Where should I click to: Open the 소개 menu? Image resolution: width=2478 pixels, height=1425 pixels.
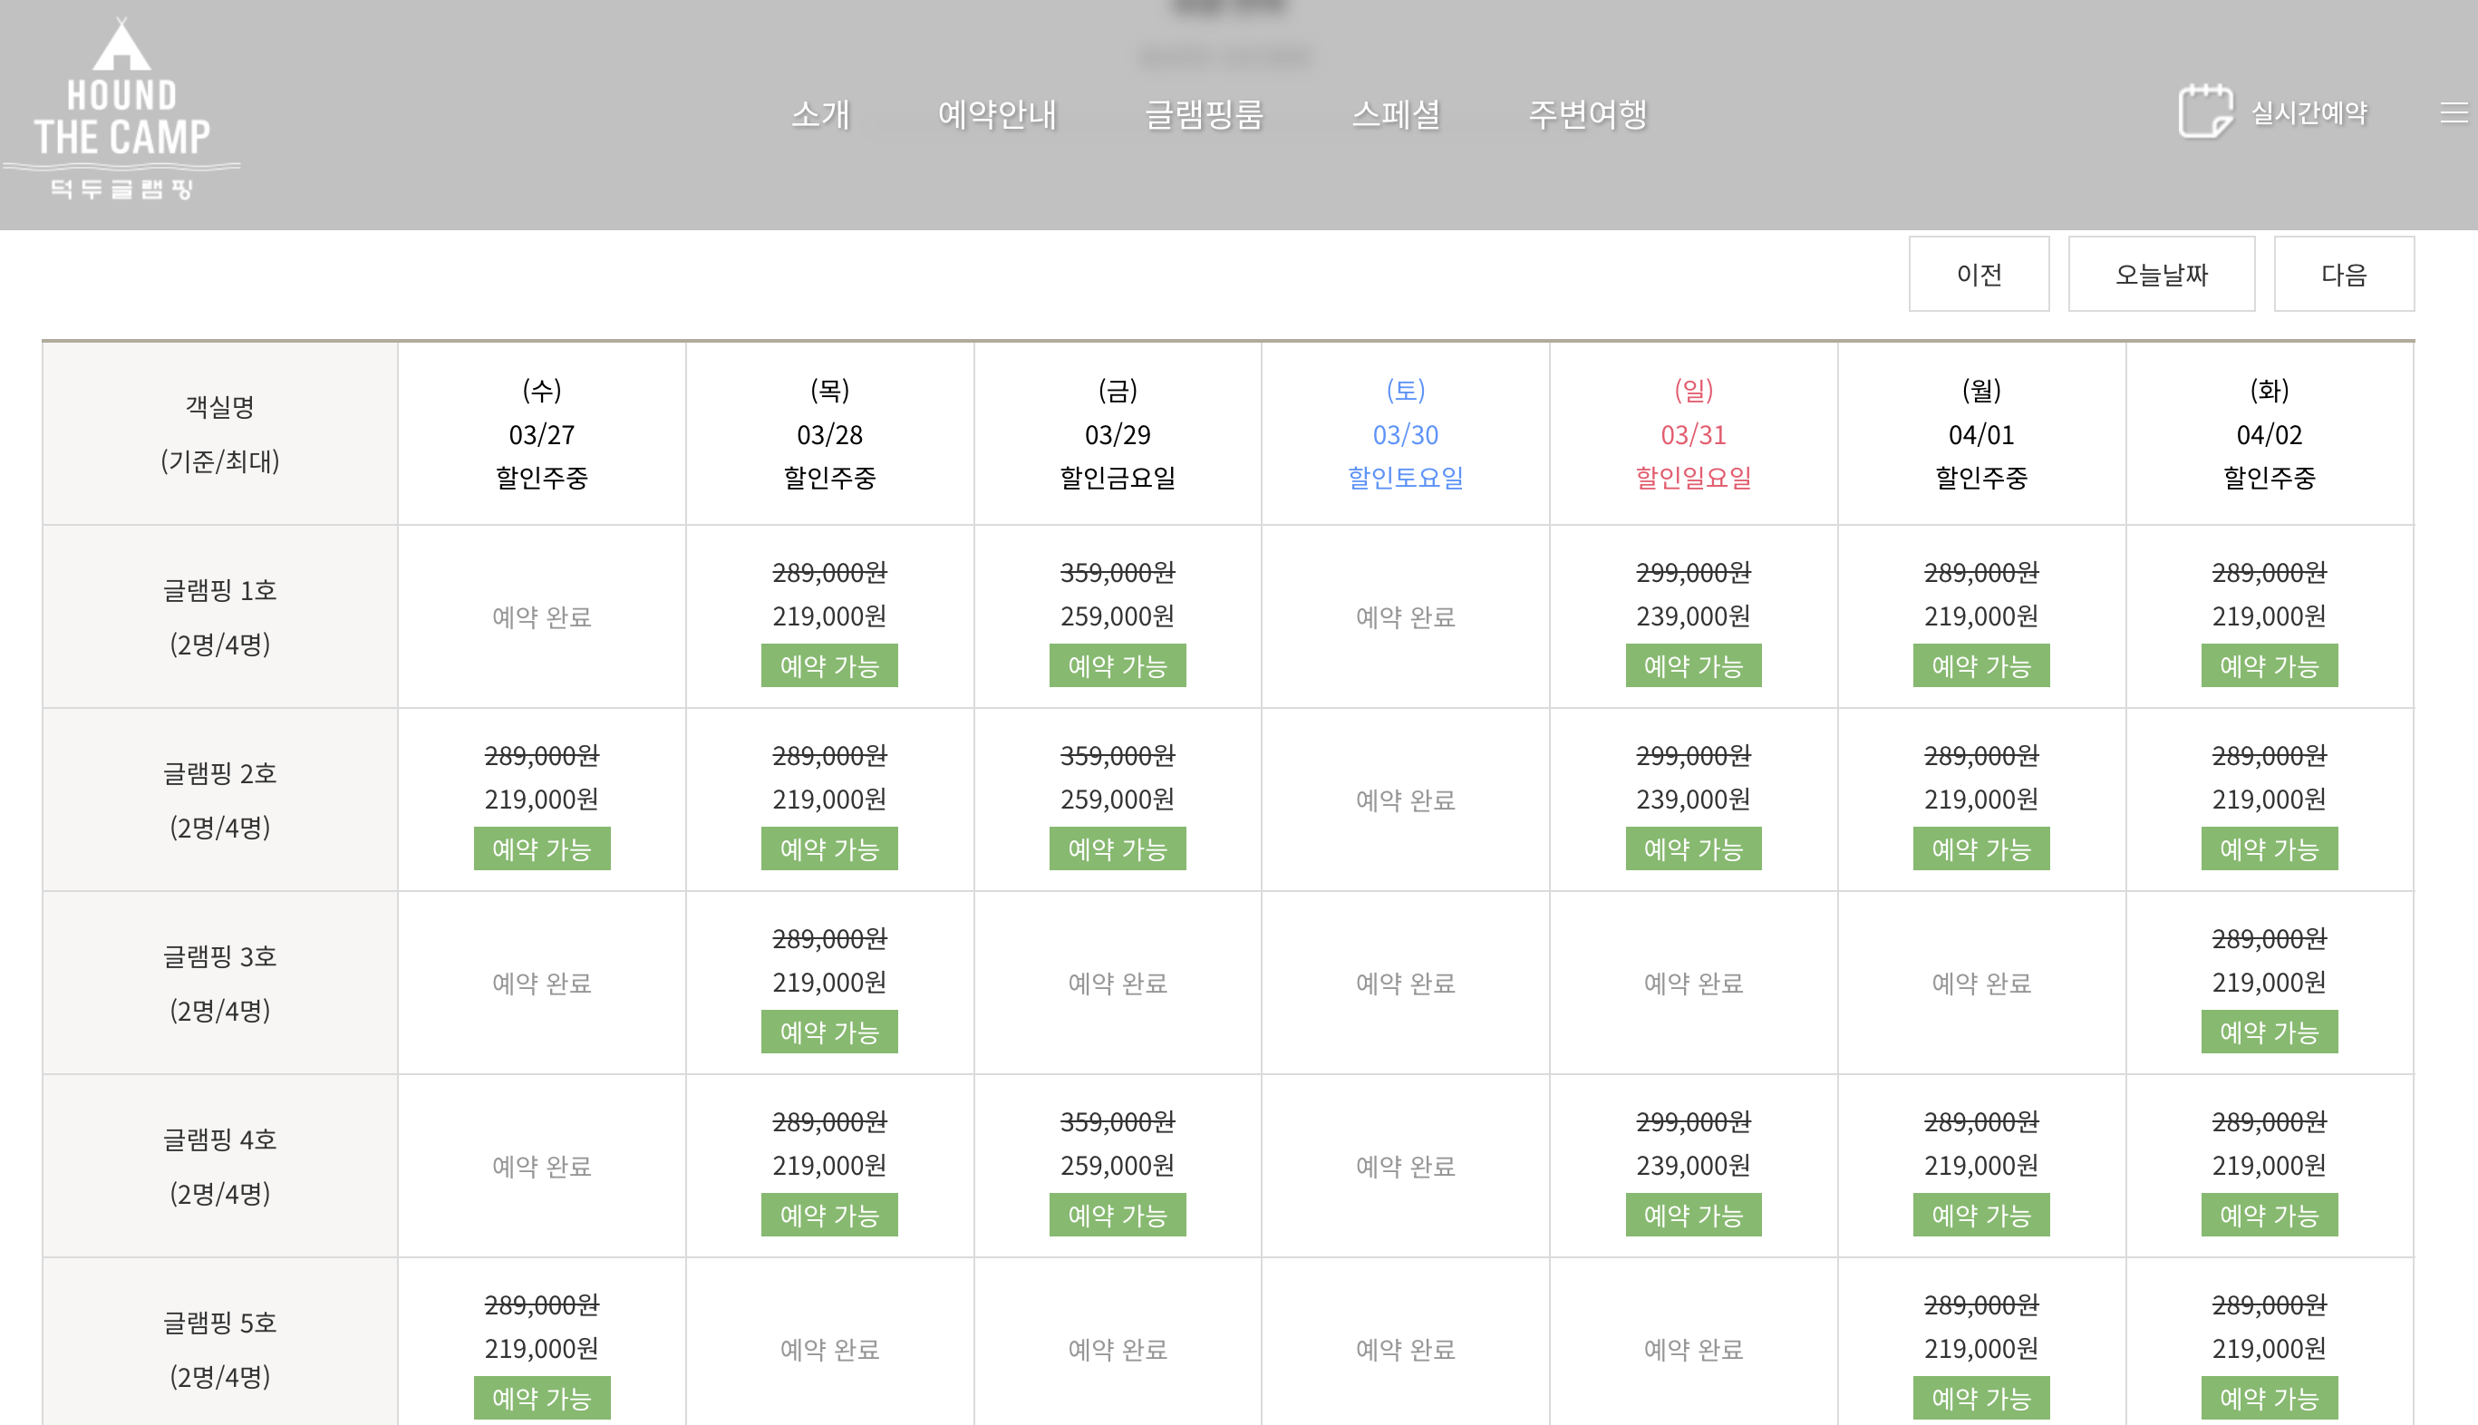819,114
